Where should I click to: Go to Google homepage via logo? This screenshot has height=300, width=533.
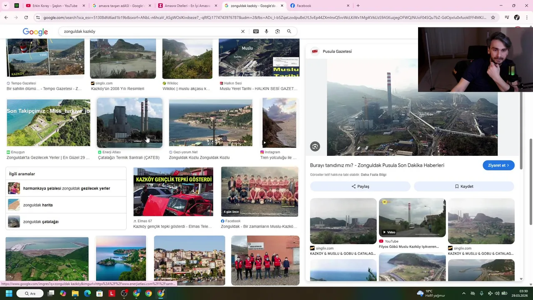click(35, 32)
